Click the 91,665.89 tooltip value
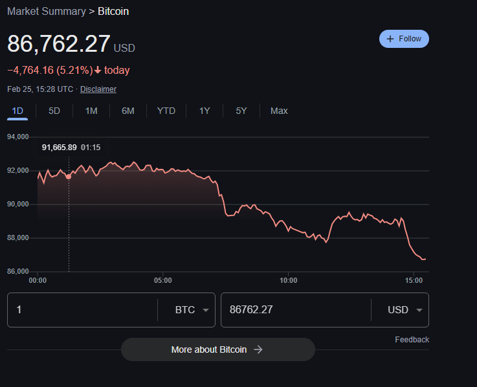 (x=60, y=148)
